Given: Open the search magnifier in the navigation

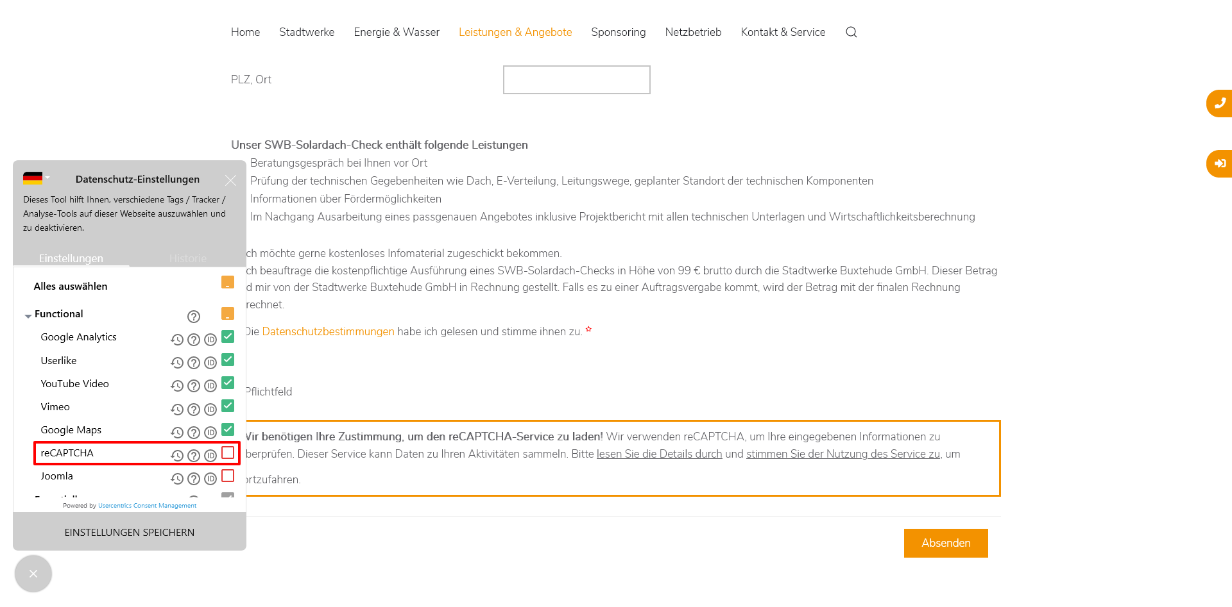Looking at the screenshot, I should [851, 32].
